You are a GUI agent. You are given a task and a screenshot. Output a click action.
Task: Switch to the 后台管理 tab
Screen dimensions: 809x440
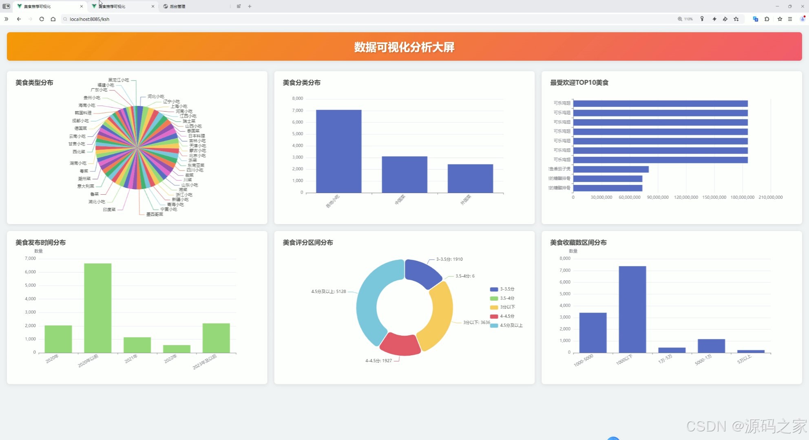(x=177, y=7)
